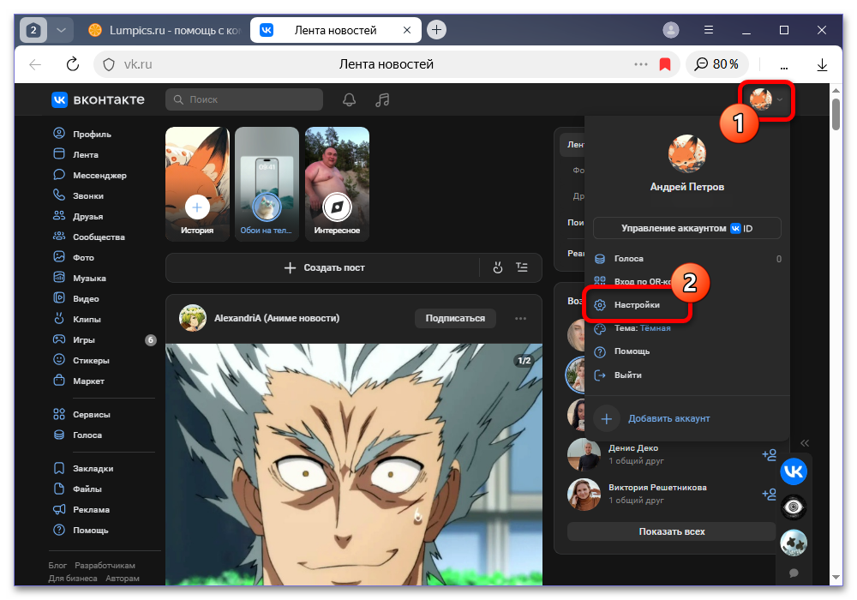Click Добавить аккаунт link
This screenshot has height=600, width=857.
point(668,418)
